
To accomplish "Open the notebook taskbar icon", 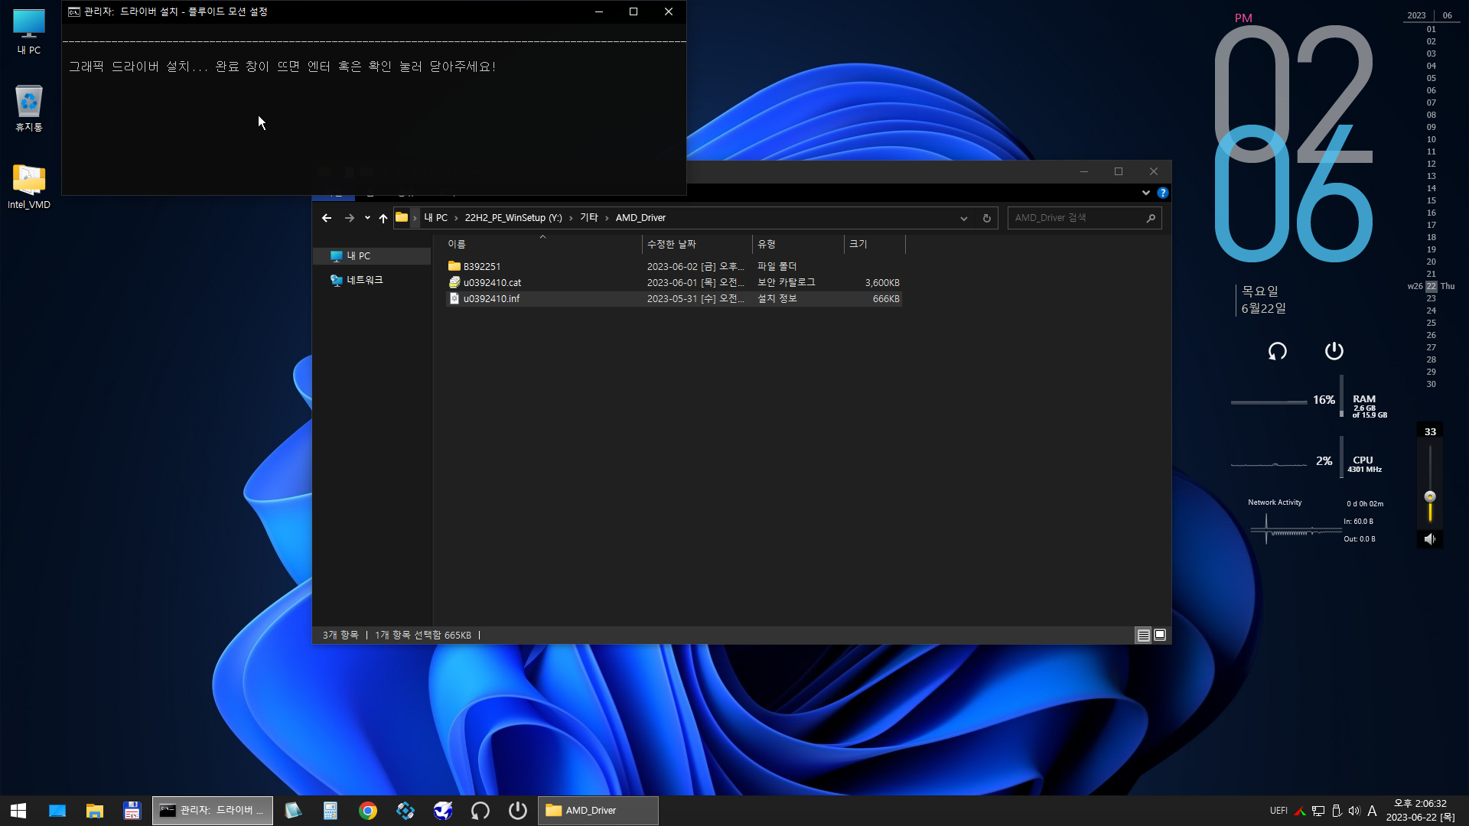I will click(293, 811).
